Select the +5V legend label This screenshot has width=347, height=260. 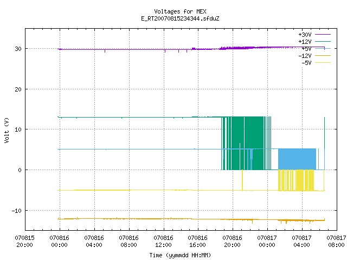coord(306,49)
